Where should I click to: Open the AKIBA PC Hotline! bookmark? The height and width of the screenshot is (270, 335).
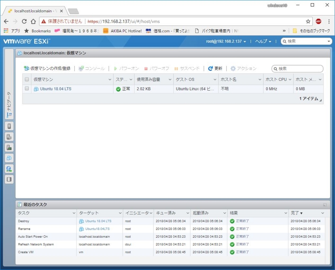click(122, 31)
